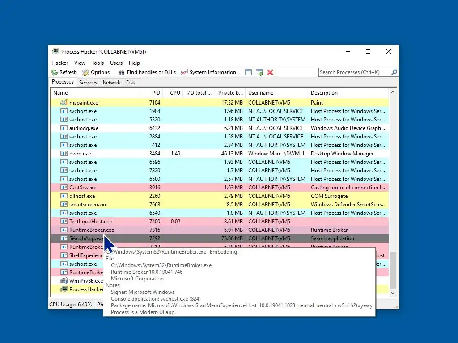Click the WmiPrvSE.exe process icon

pos(64,280)
